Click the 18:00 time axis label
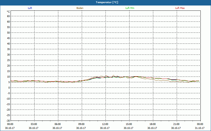211x131 pixels. [152, 124]
